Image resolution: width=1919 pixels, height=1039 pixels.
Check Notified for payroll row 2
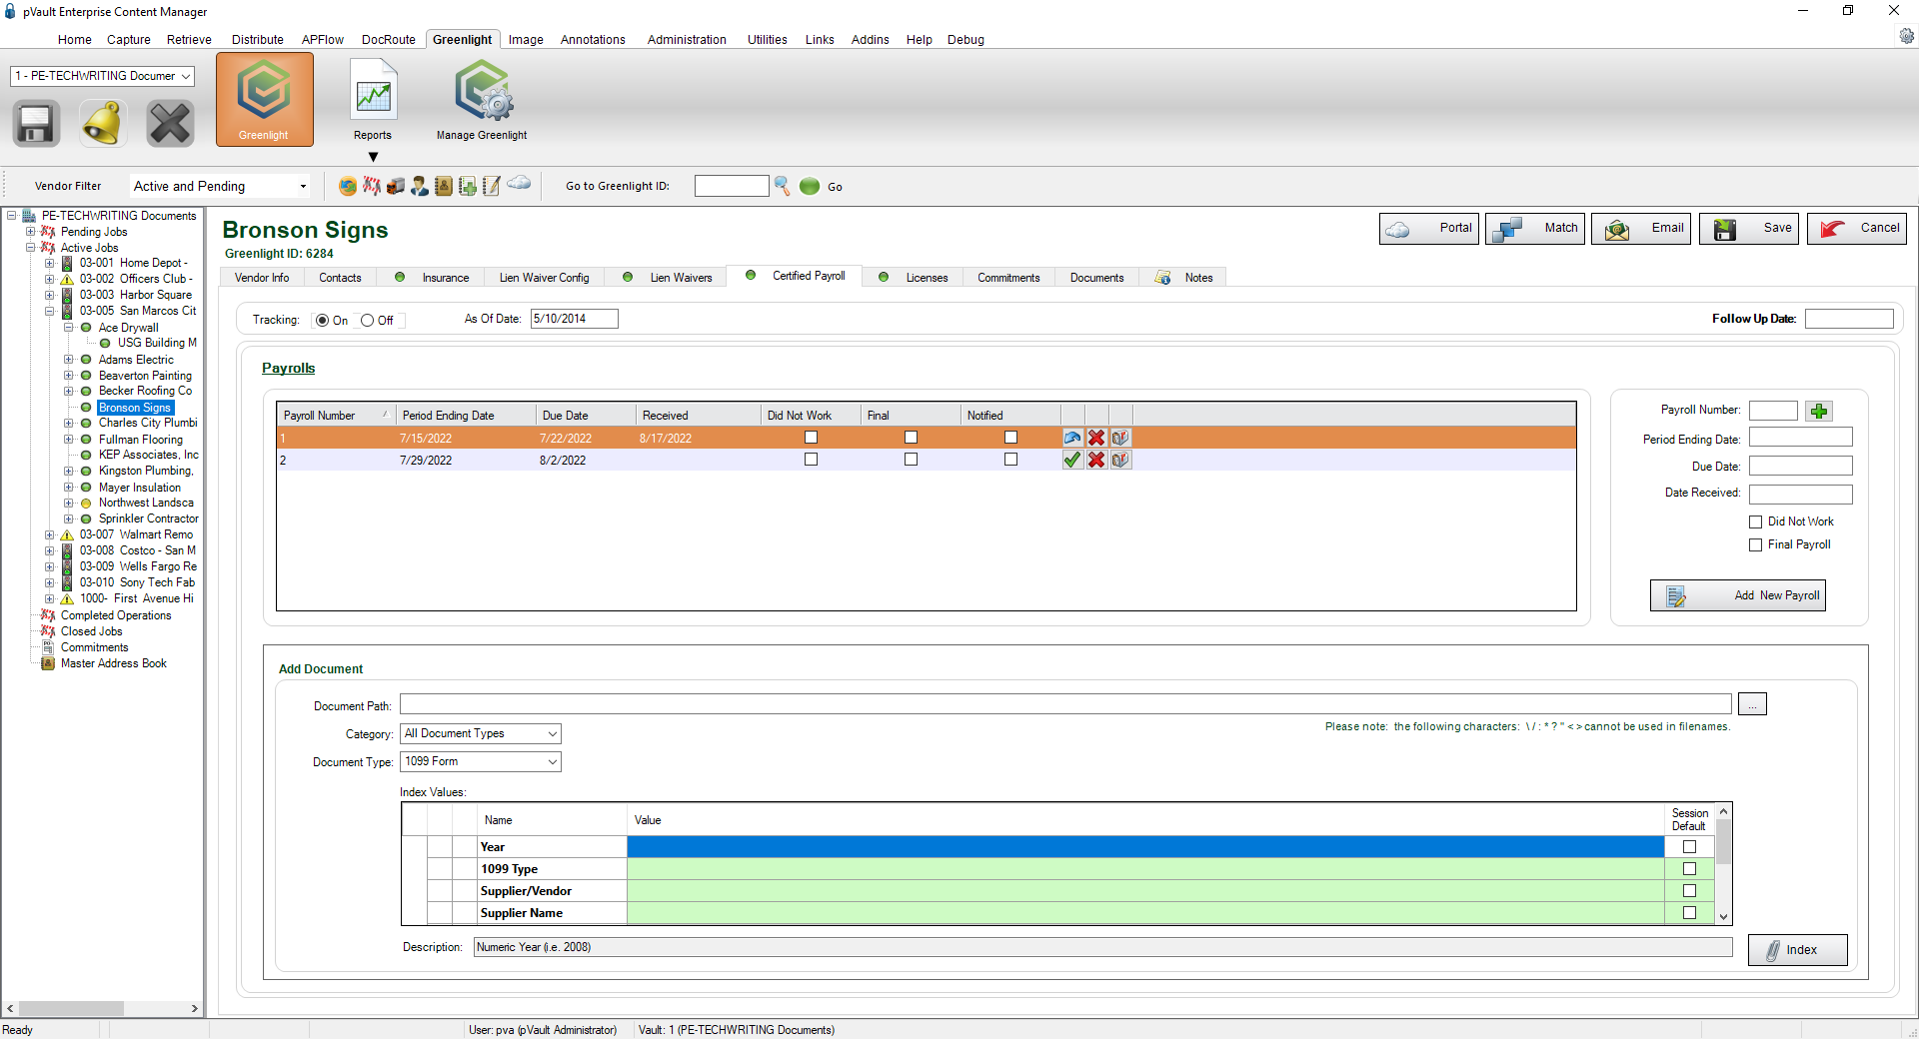tap(1010, 460)
